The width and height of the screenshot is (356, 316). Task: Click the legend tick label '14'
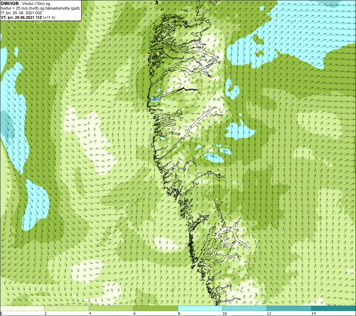(x=314, y=314)
